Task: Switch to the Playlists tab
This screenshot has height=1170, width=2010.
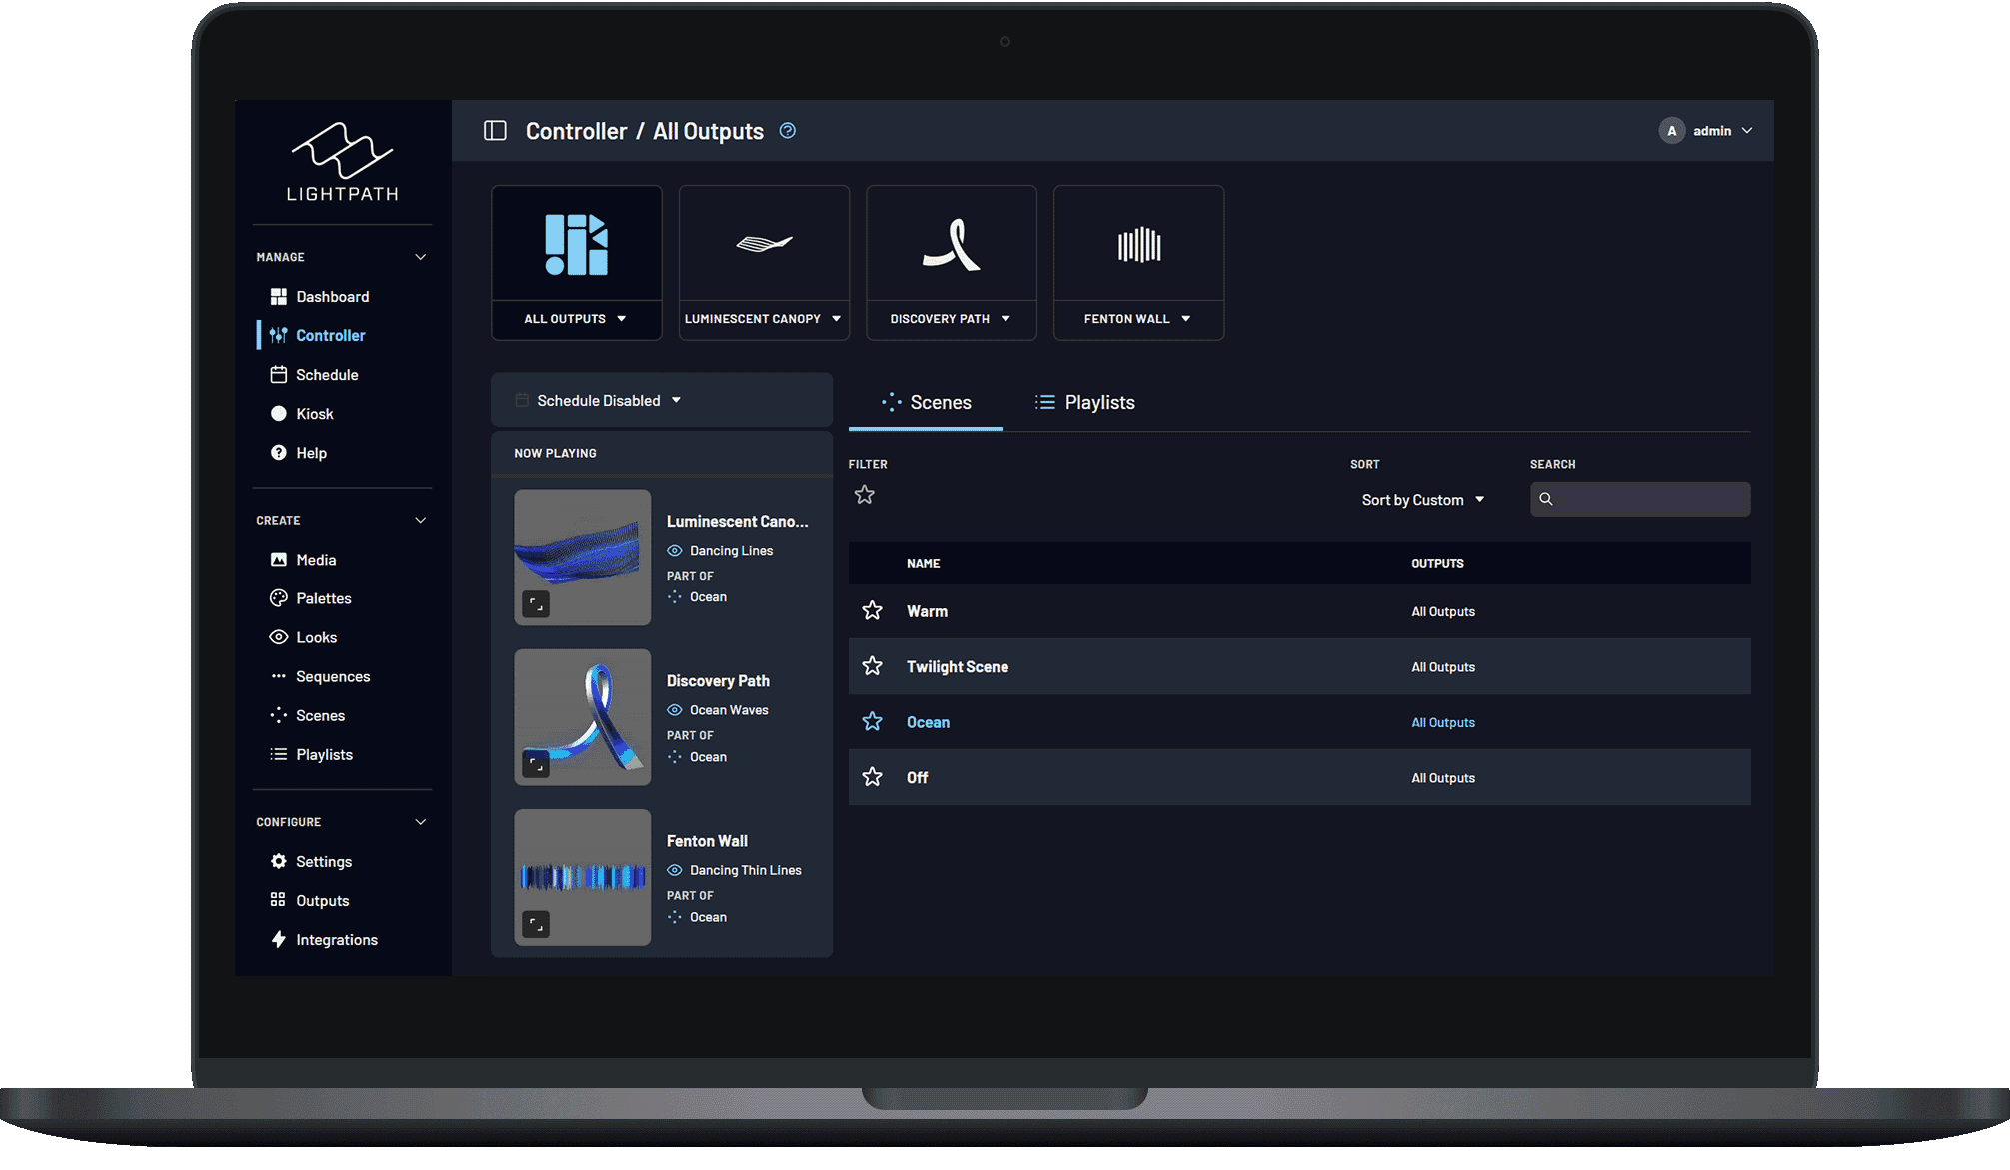Action: (x=1084, y=402)
